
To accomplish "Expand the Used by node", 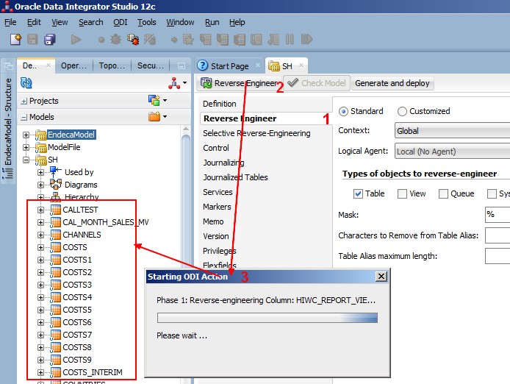I will click(40, 172).
